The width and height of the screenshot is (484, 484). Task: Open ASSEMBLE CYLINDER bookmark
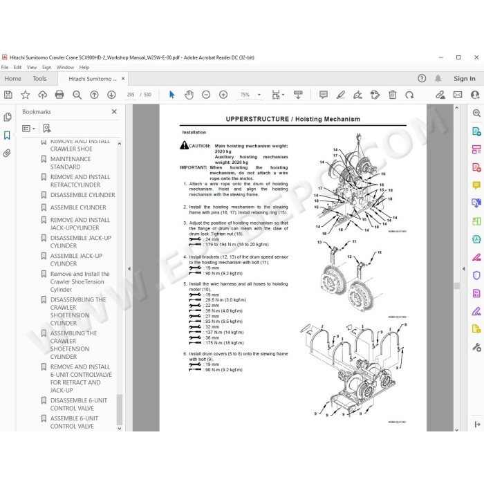tap(78, 207)
